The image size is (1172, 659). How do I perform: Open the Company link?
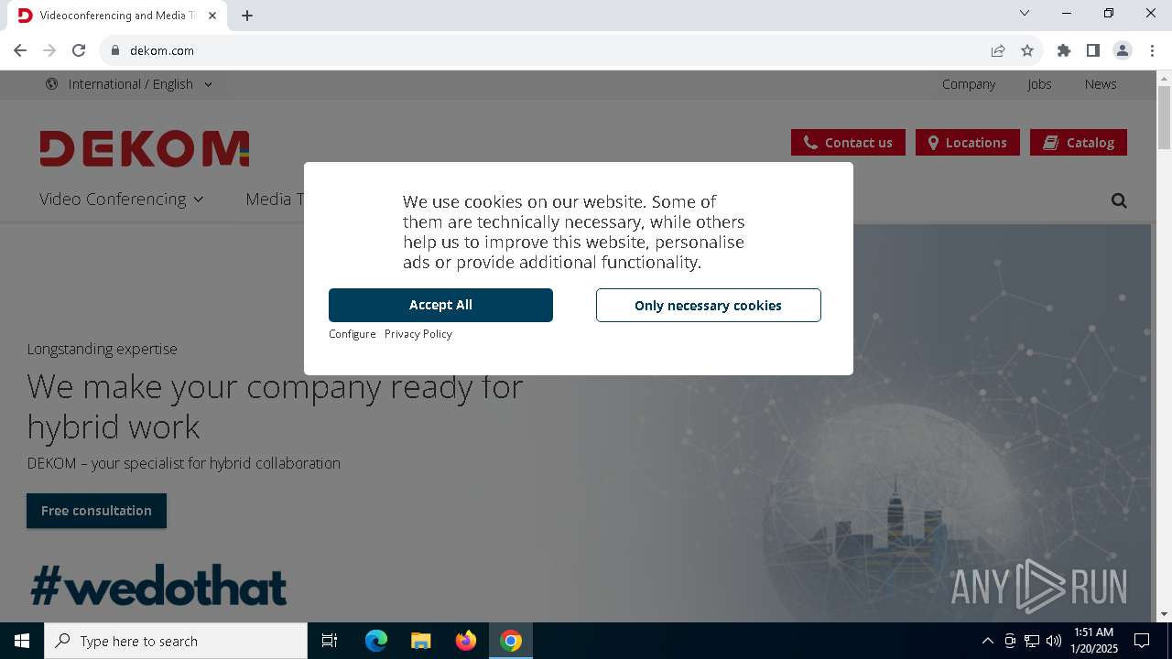pyautogui.click(x=969, y=84)
